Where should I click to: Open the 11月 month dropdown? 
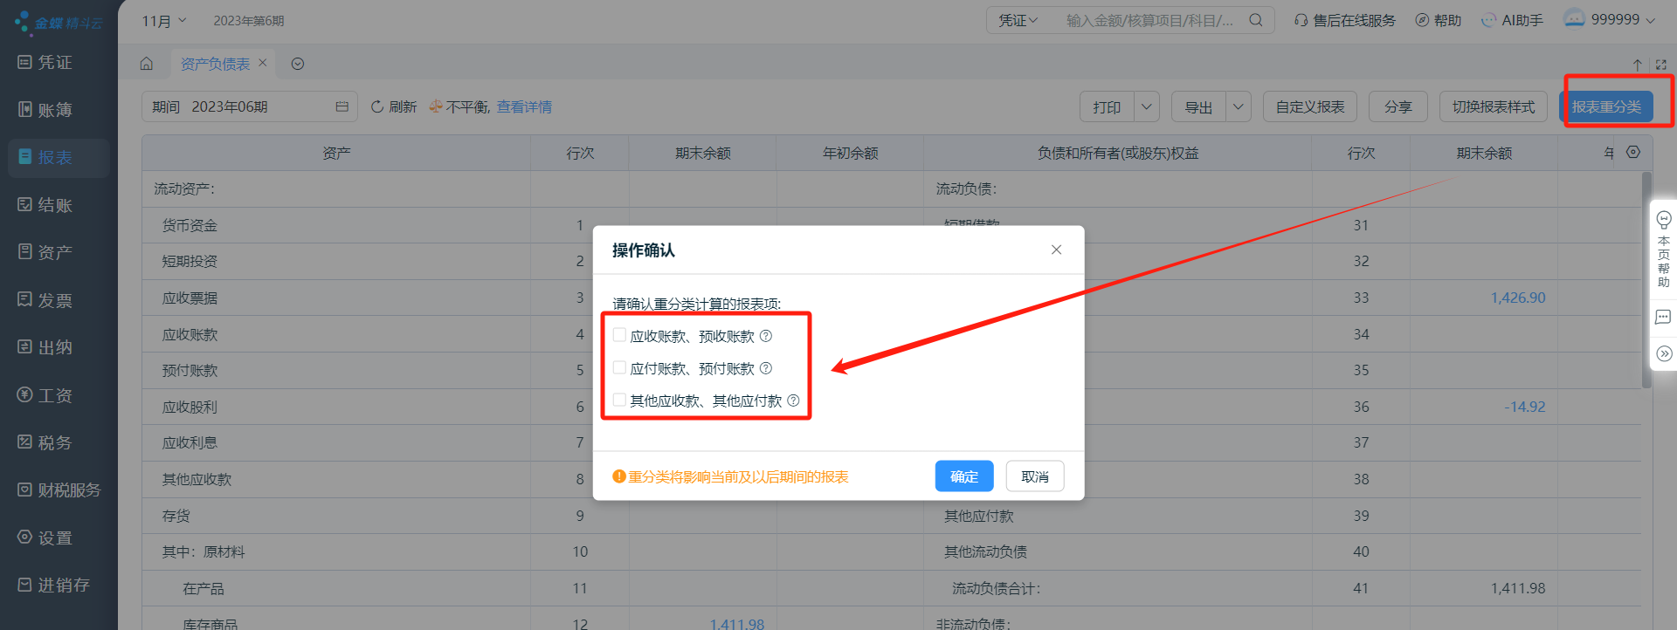pyautogui.click(x=163, y=20)
